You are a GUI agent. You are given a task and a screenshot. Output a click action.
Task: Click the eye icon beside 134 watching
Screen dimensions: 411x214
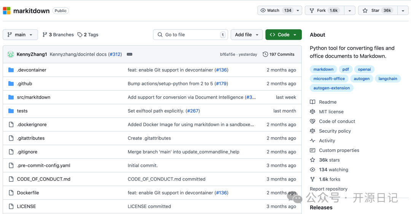pyautogui.click(x=312, y=170)
